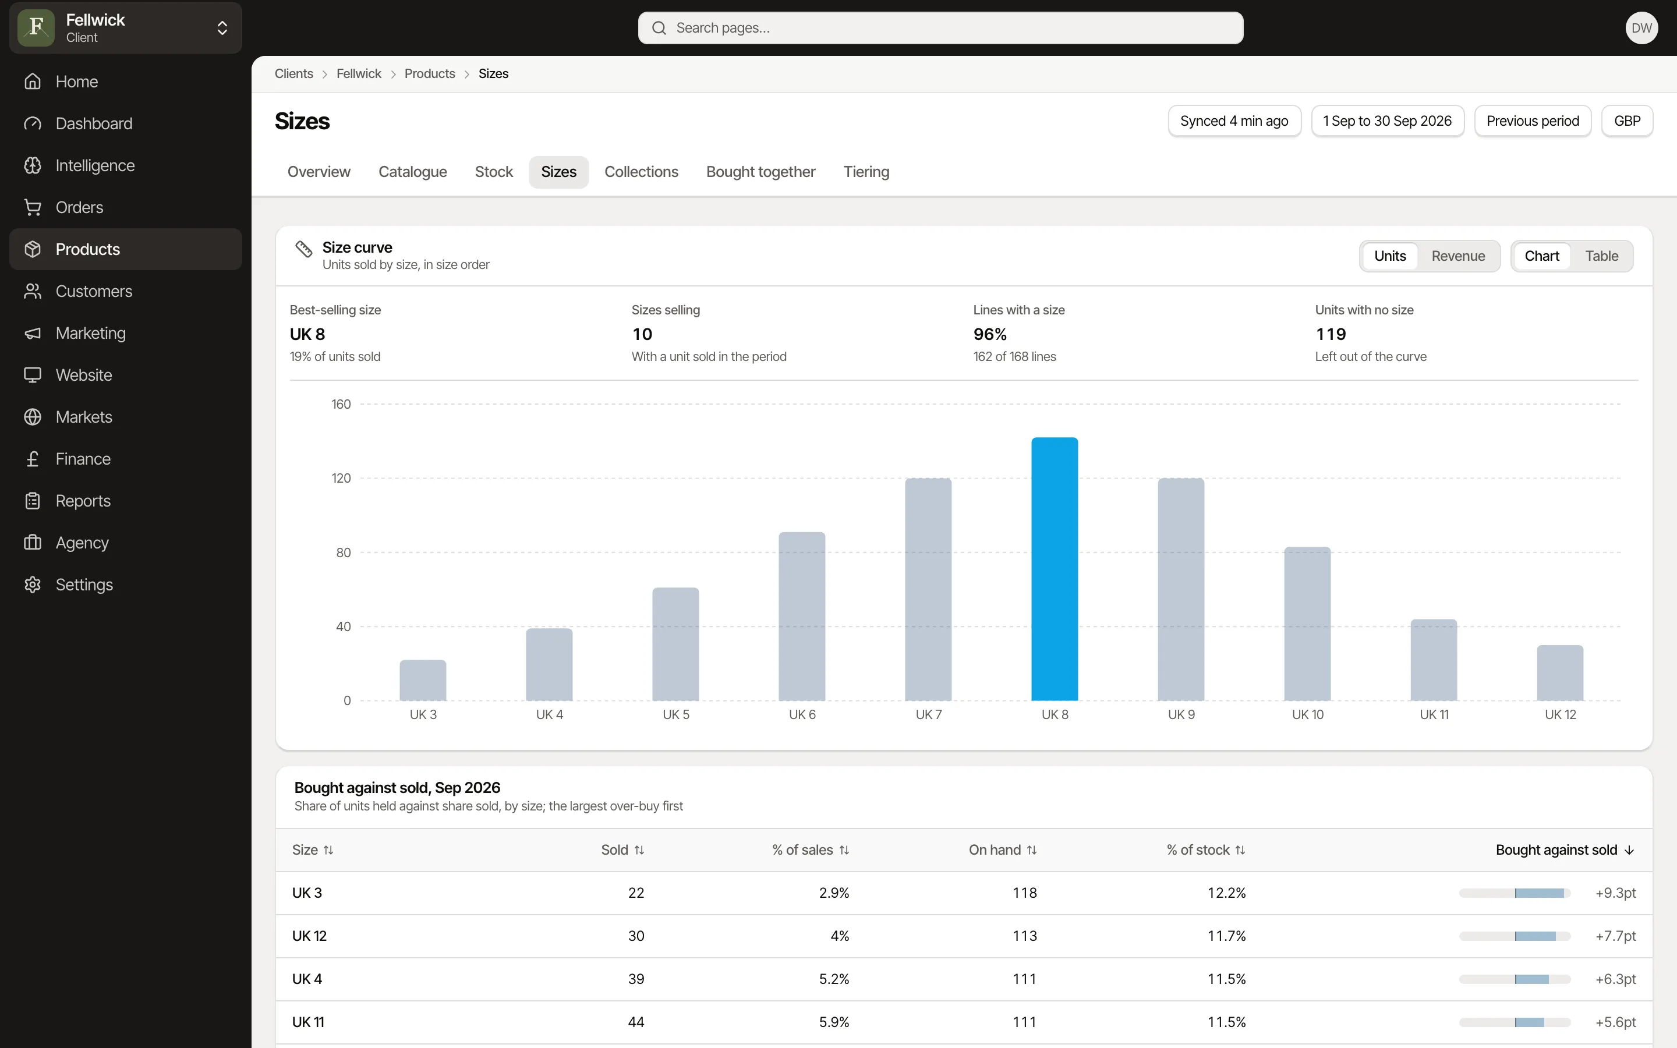This screenshot has height=1048, width=1677.
Task: Click the Intelligence brain icon
Action: pyautogui.click(x=33, y=166)
